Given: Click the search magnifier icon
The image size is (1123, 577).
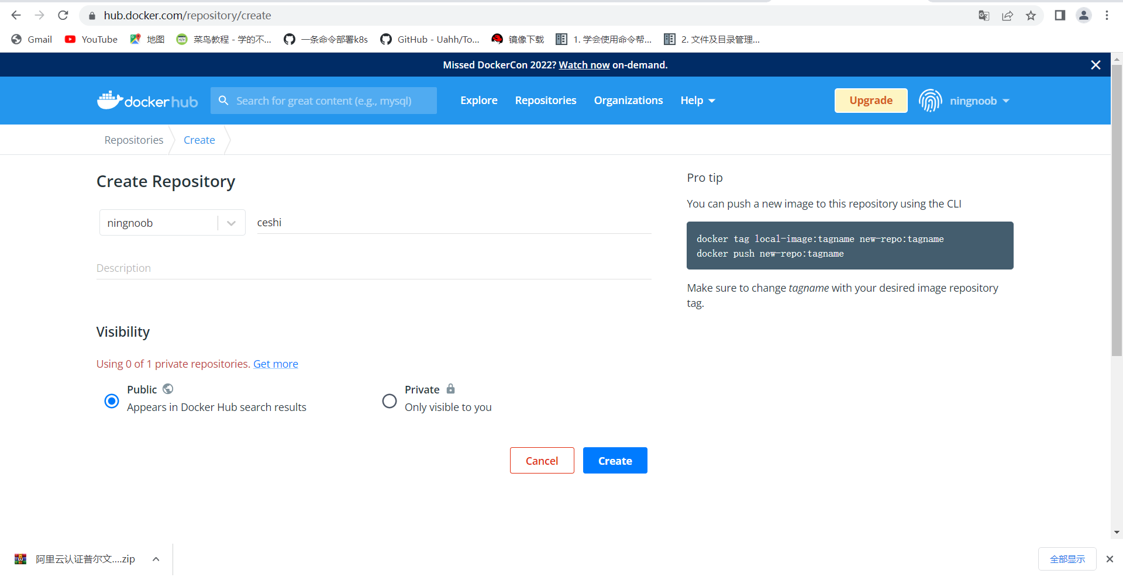Looking at the screenshot, I should 223,101.
